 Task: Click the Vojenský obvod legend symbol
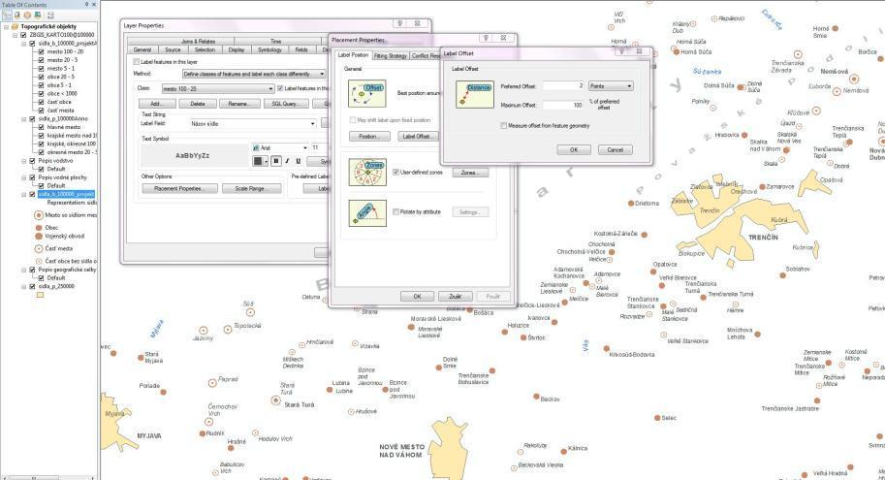click(39, 236)
